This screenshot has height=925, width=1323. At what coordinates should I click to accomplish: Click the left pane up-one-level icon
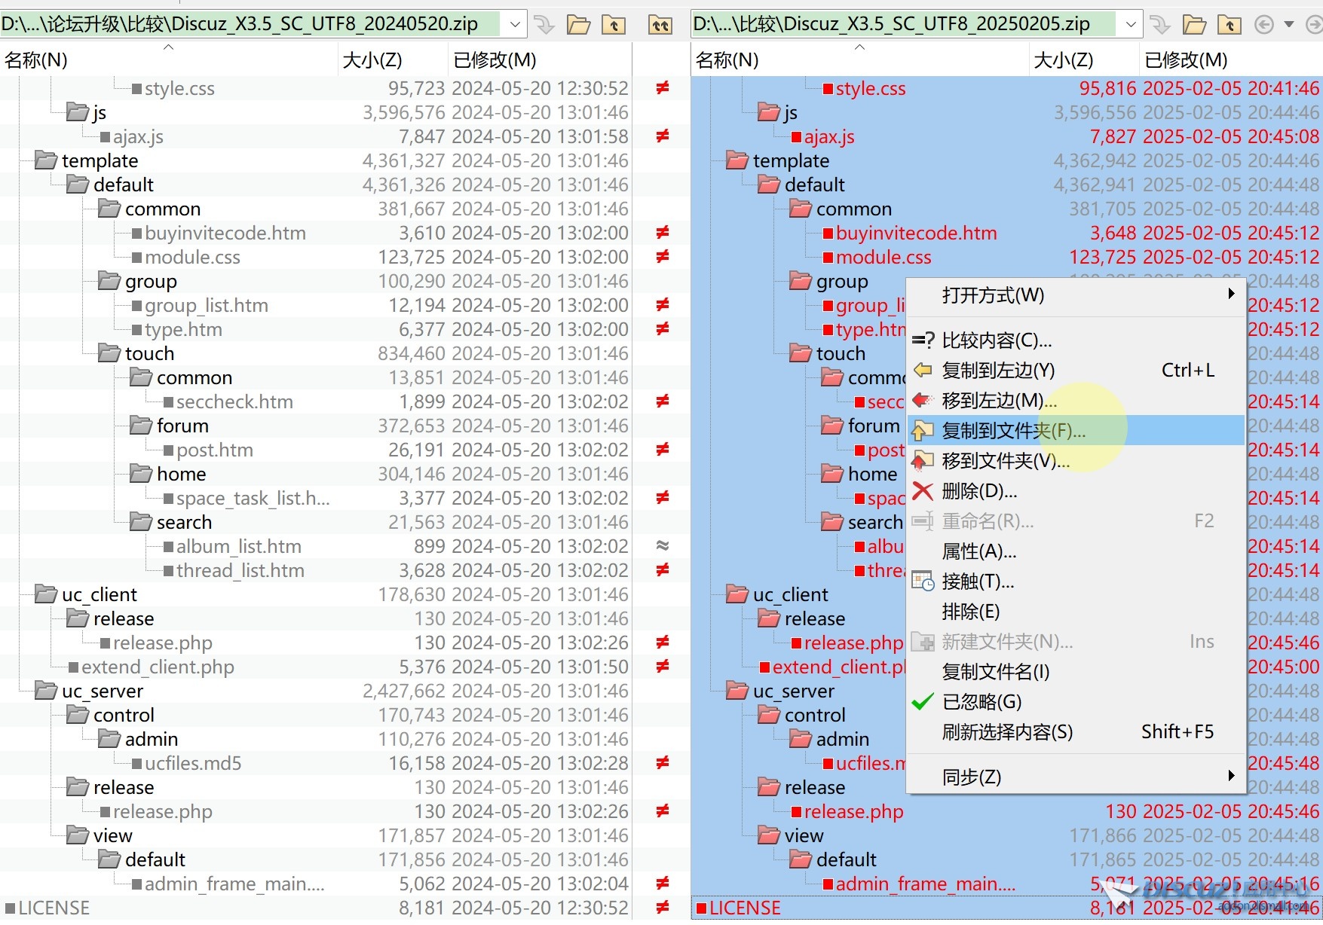(x=614, y=25)
